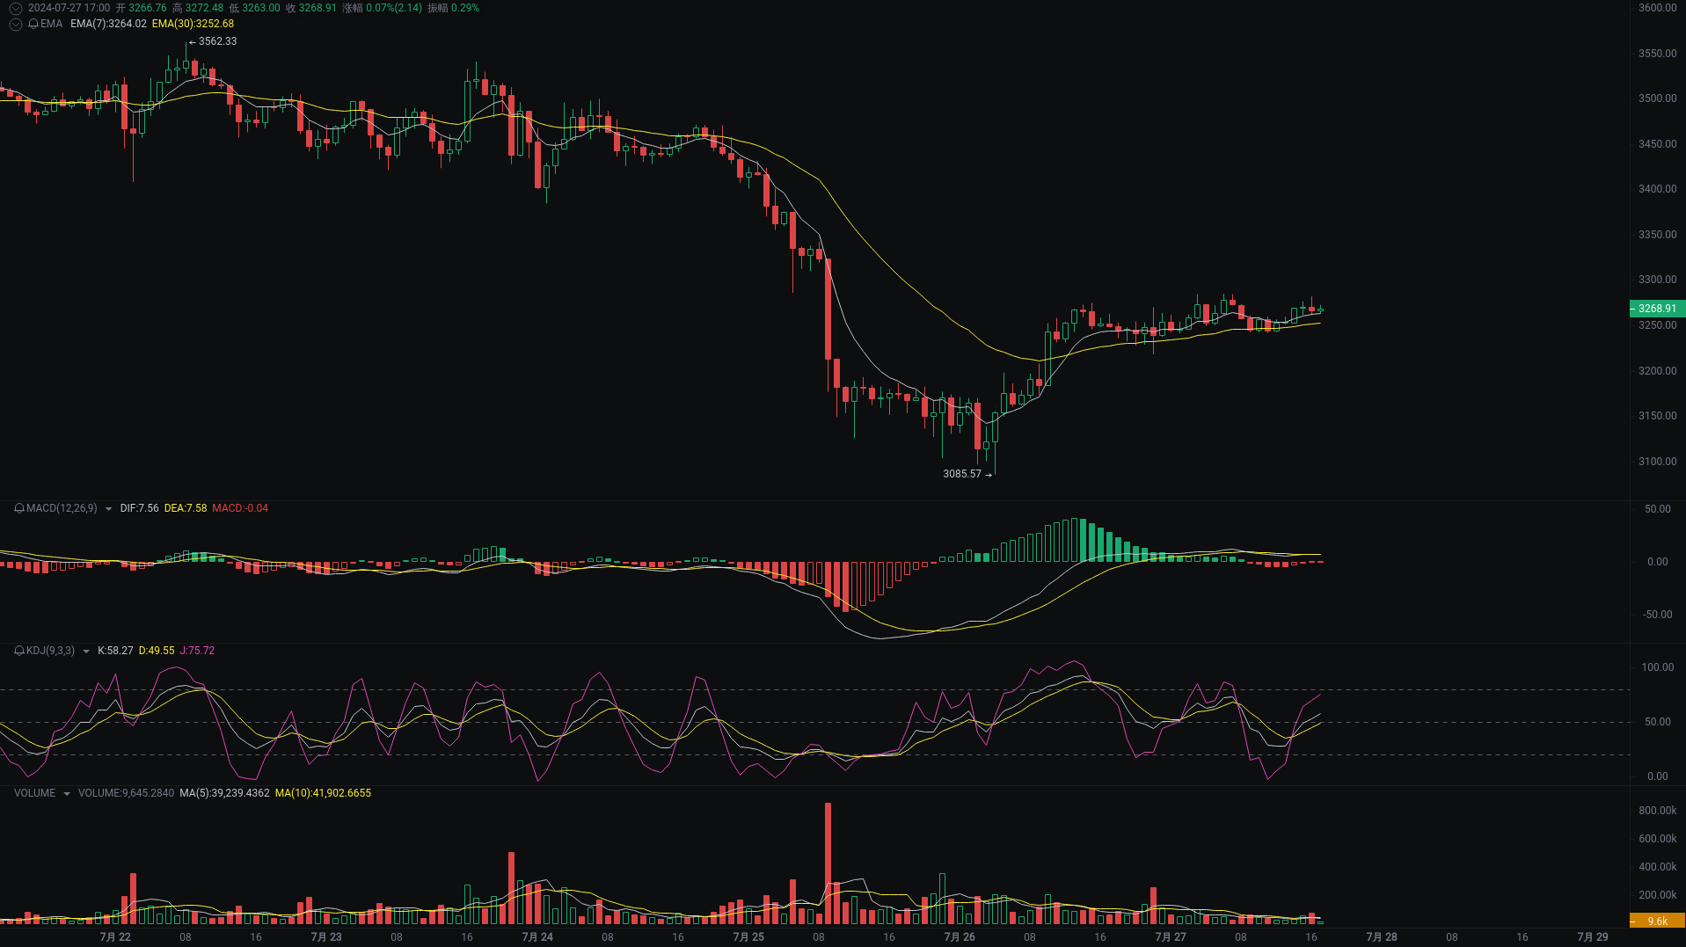Select the 7月27 label on the time axis

1170,937
